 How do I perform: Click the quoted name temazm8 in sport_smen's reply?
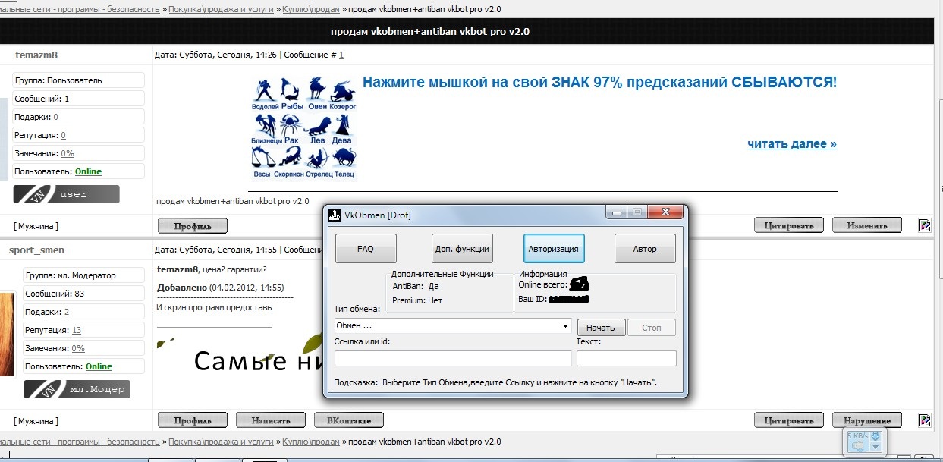pyautogui.click(x=178, y=269)
